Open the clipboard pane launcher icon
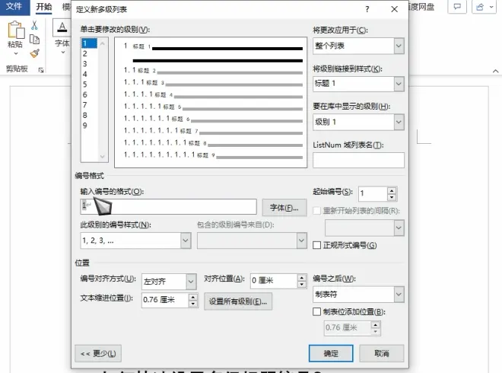This screenshot has width=502, height=373. pos(40,70)
